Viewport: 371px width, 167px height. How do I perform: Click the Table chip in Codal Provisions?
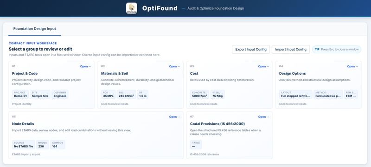[x=196, y=145]
